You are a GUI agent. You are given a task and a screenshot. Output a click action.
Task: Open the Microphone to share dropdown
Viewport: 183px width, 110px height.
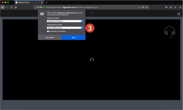click(65, 28)
